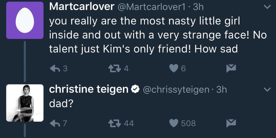Go to the @chrissyteigen handle

[176, 90]
